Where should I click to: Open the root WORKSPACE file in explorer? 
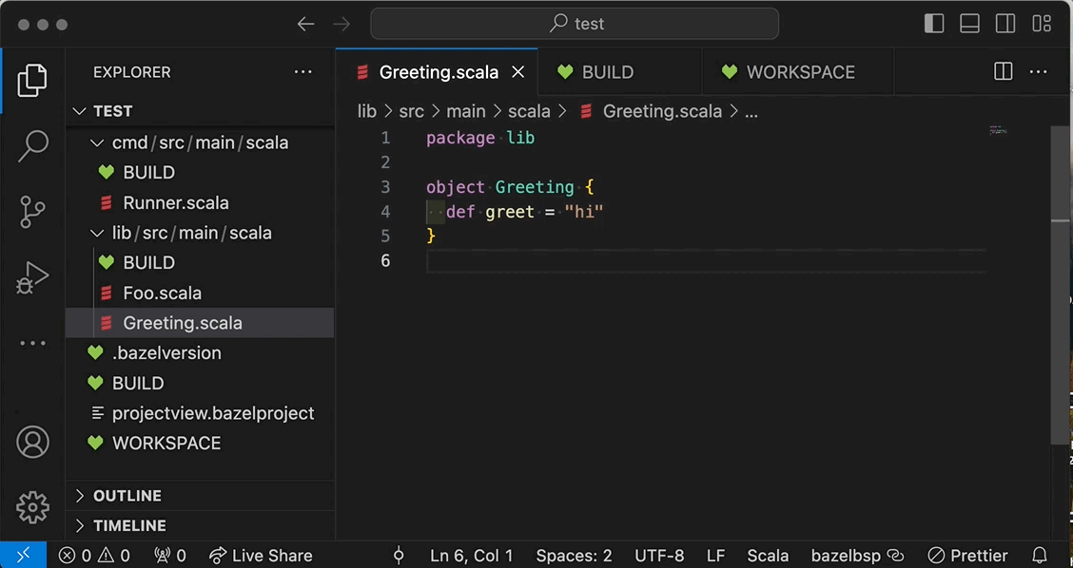[x=200, y=443]
